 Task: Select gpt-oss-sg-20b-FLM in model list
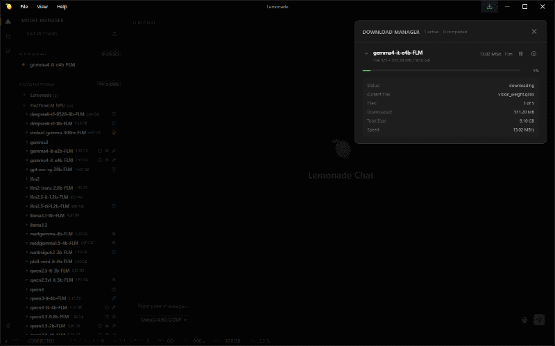[x=51, y=170]
